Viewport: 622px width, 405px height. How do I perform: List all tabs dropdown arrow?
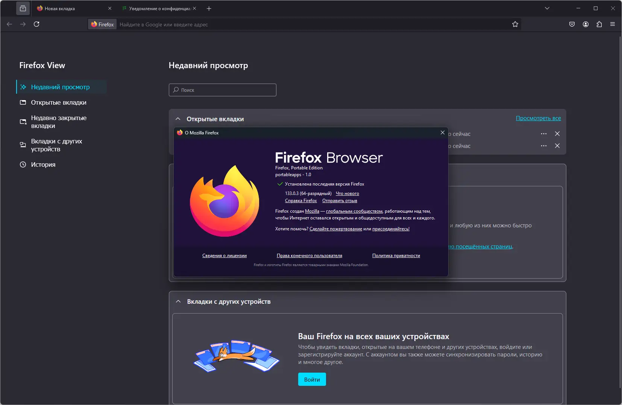(x=547, y=8)
